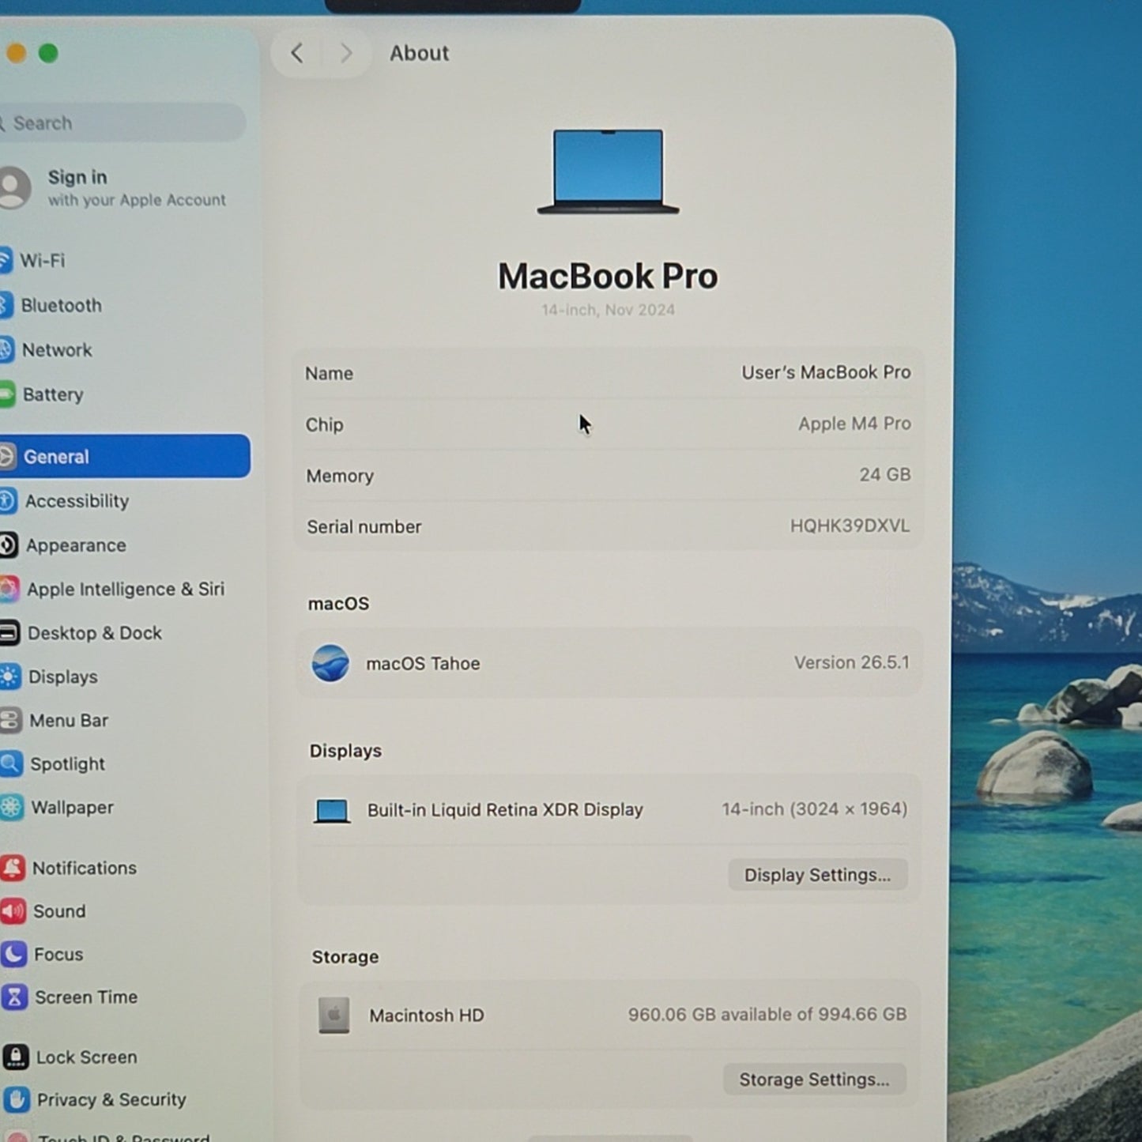This screenshot has width=1142, height=1142.
Task: Click the computer name User's MacBook Pro
Action: tap(826, 372)
